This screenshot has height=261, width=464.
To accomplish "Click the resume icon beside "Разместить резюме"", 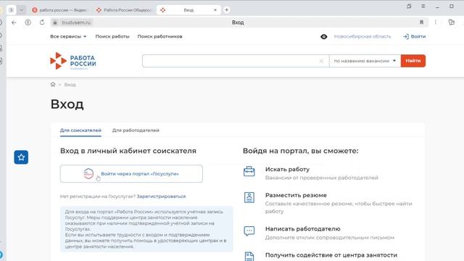I will (x=249, y=197).
